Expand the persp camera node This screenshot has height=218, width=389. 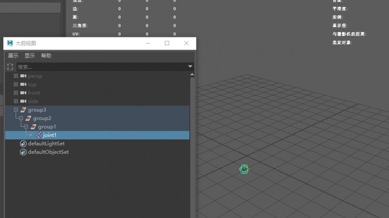16,76
